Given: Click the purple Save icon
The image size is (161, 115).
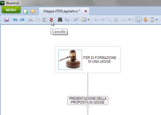Looking at the screenshot, I should click(x=7, y=20).
